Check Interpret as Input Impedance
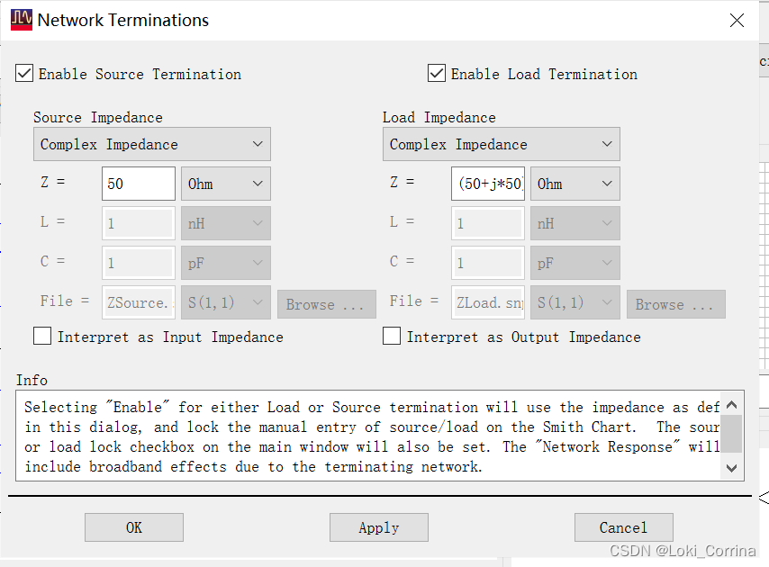 (42, 337)
